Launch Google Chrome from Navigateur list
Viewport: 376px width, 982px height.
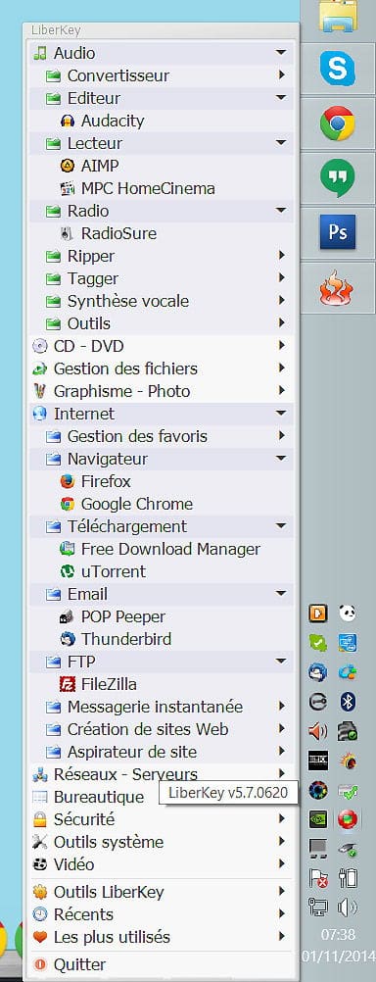(x=161, y=504)
